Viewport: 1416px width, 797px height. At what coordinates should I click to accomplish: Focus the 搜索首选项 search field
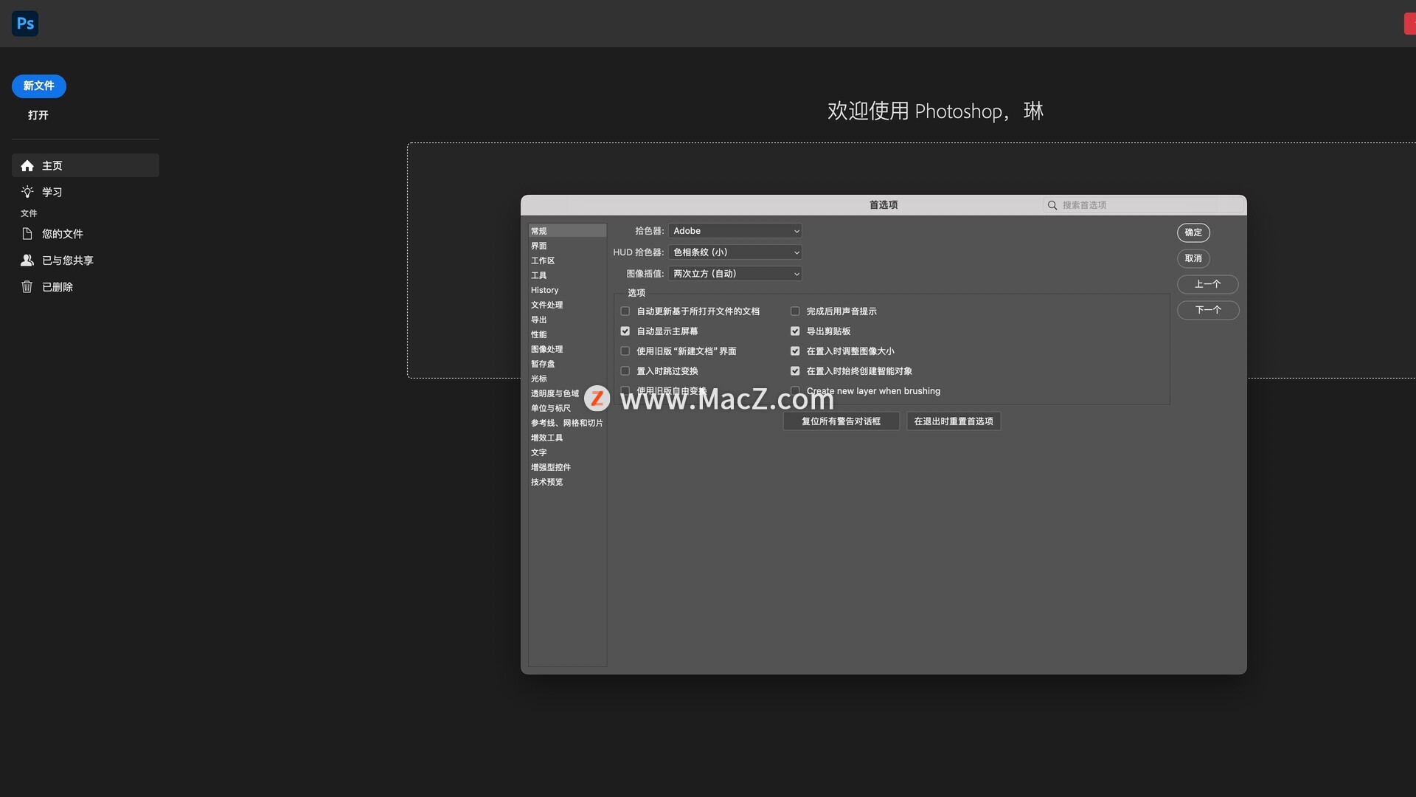[1144, 205]
